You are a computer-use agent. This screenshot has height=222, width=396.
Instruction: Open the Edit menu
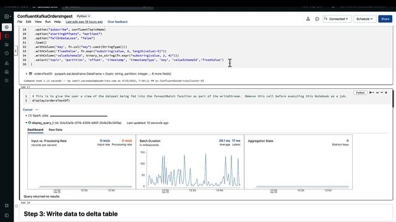[28, 22]
